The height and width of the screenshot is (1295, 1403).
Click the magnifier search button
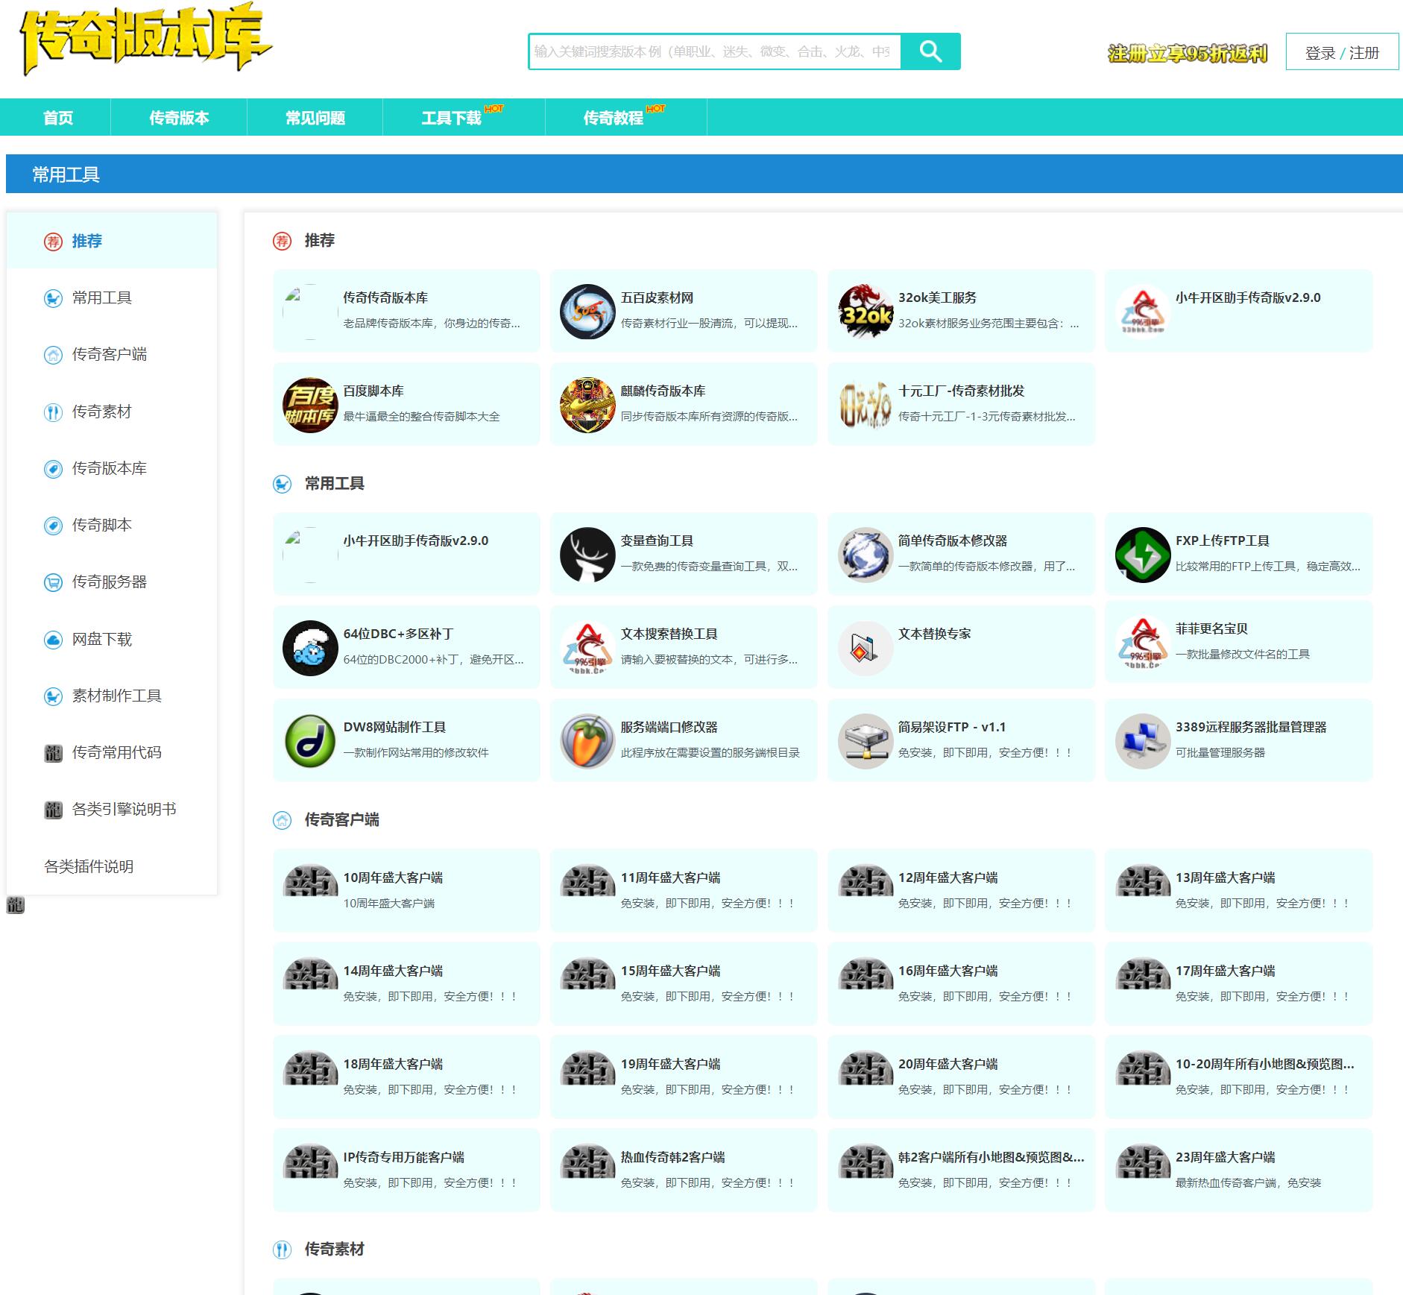pyautogui.click(x=930, y=51)
